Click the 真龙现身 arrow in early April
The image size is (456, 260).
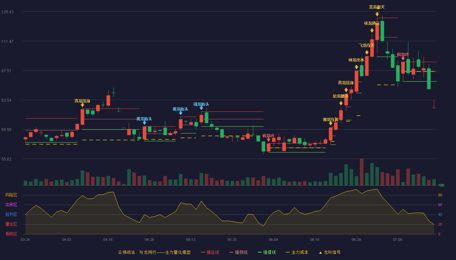(82, 105)
